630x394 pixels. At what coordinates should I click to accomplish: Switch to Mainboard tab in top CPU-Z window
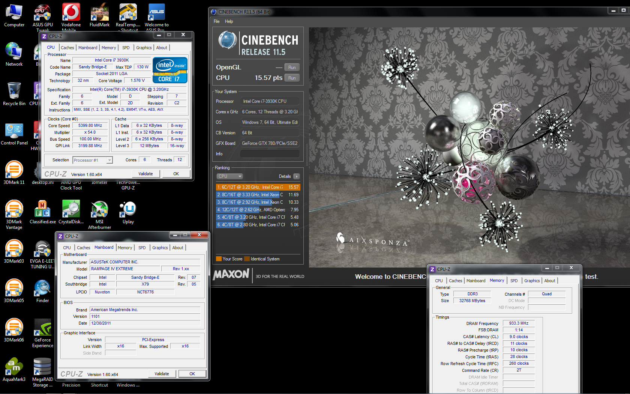88,48
